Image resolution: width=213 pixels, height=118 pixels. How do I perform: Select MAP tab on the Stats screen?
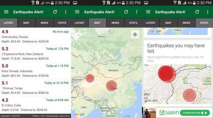(x=169, y=23)
